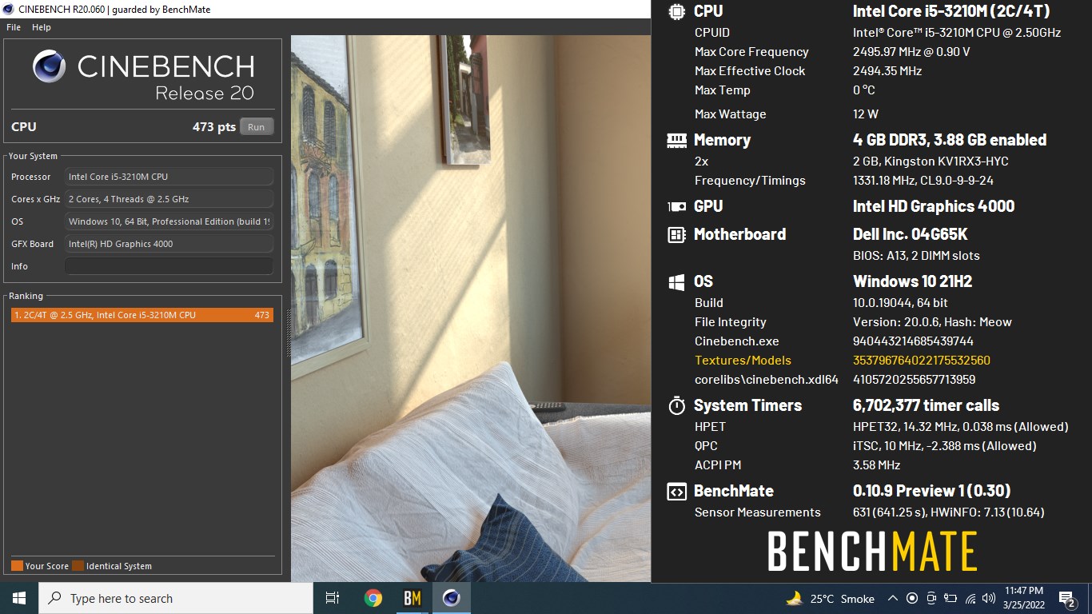
Task: Open the volume speaker tray icon
Action: (x=989, y=598)
